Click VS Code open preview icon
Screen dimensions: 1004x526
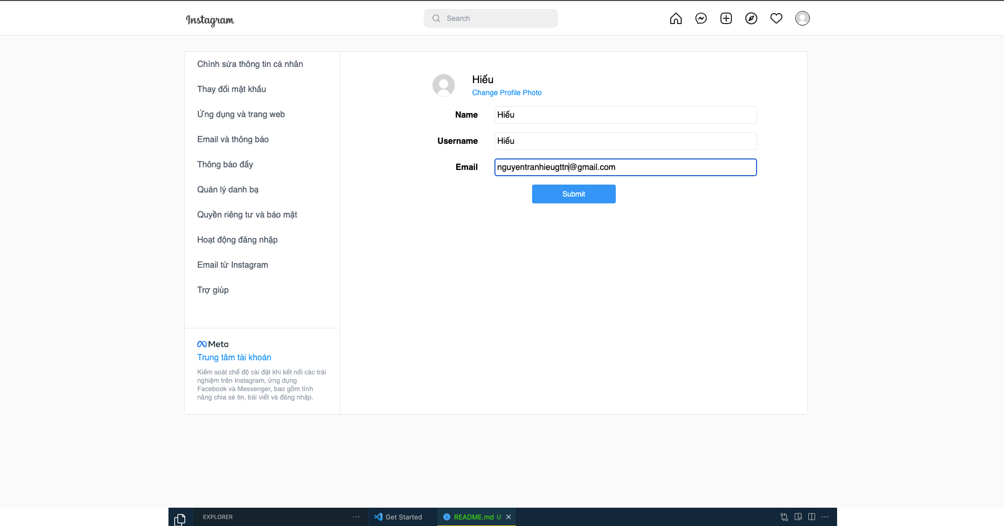(798, 517)
